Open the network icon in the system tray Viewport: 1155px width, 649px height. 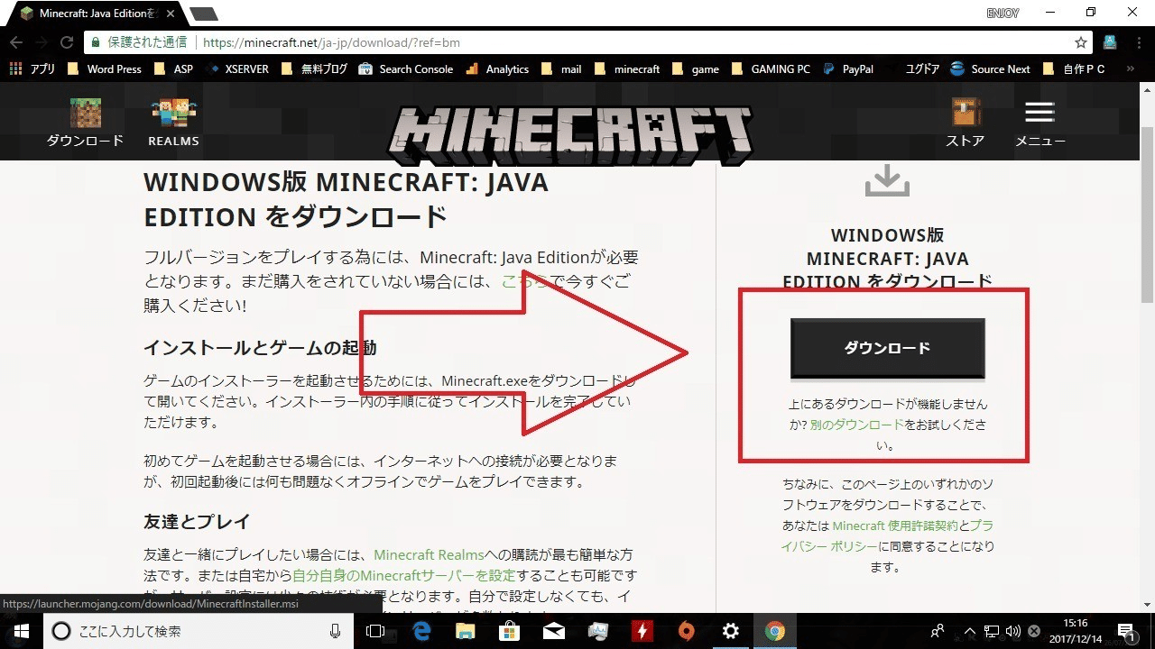tap(992, 631)
